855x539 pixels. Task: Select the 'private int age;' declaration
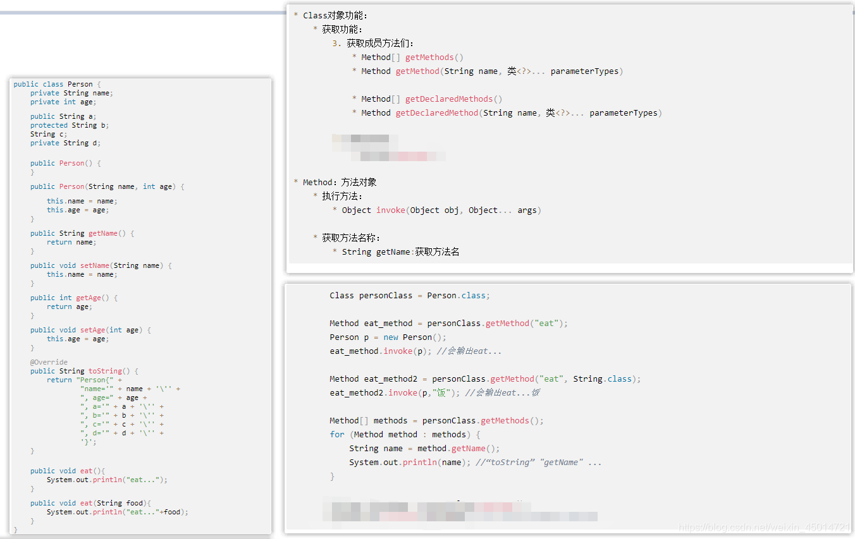63,102
